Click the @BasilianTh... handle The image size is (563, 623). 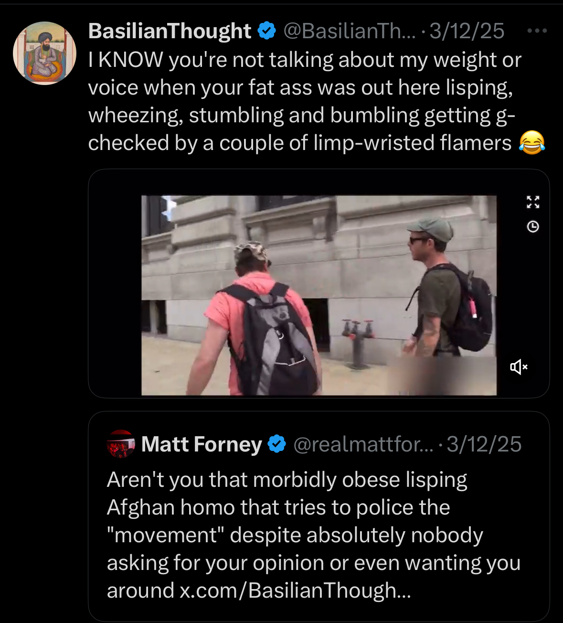click(350, 31)
